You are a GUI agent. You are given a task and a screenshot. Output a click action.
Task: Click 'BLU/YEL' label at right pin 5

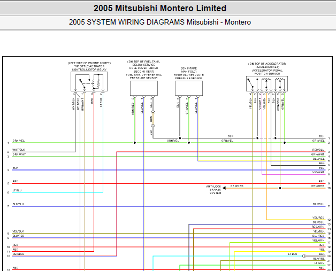coord(319,159)
